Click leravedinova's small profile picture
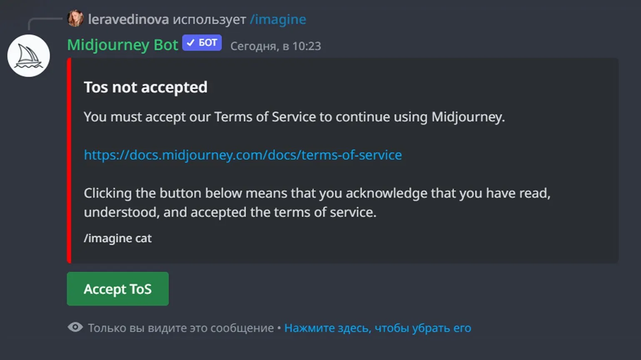 (x=75, y=19)
